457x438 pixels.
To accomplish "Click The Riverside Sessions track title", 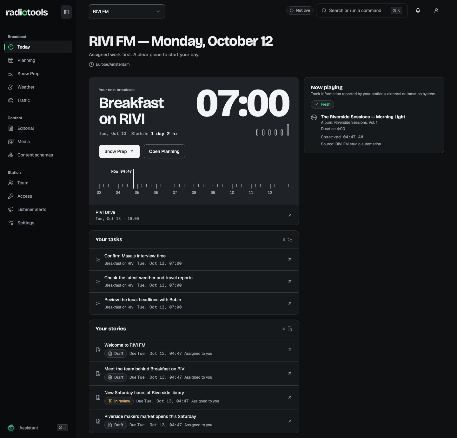I will click(x=363, y=117).
